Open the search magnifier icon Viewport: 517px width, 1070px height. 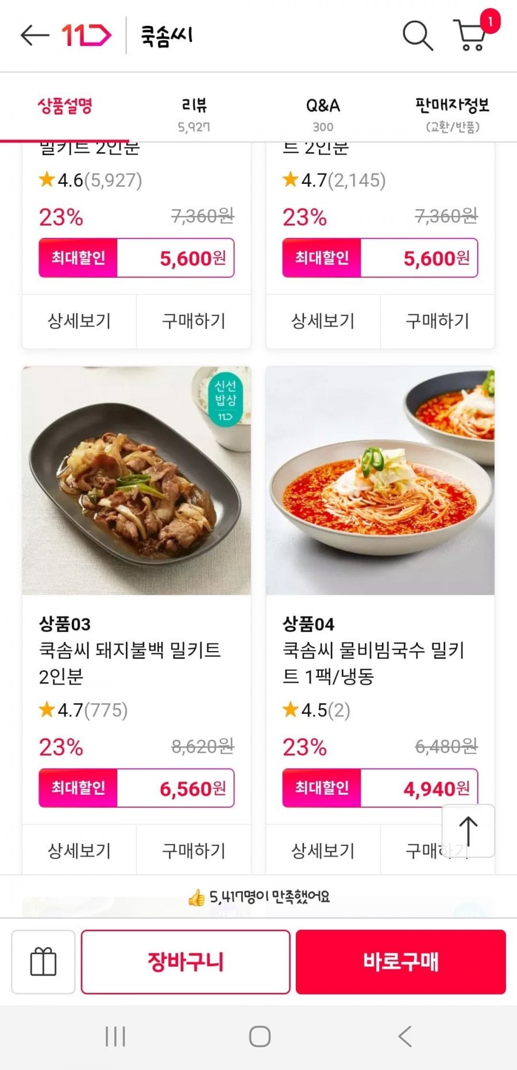click(418, 36)
